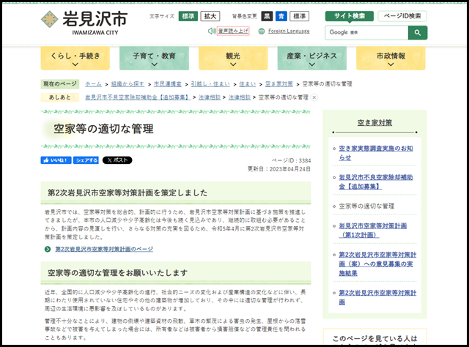This screenshot has height=347, width=469.
Task: Change the background color to black (黒)
Action: (267, 16)
